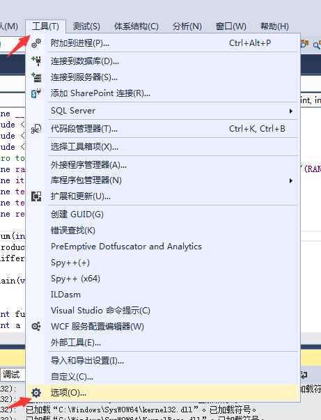The height and width of the screenshot is (420, 321).
Task: Select 添加 SharePoint 连接(R)... entry
Action: coord(164,93)
